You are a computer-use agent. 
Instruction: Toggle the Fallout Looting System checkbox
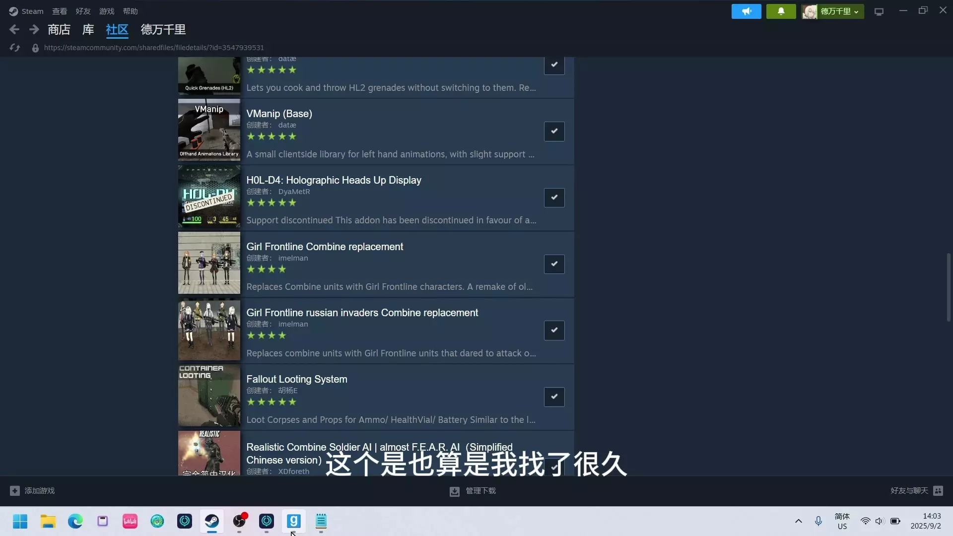pyautogui.click(x=554, y=397)
